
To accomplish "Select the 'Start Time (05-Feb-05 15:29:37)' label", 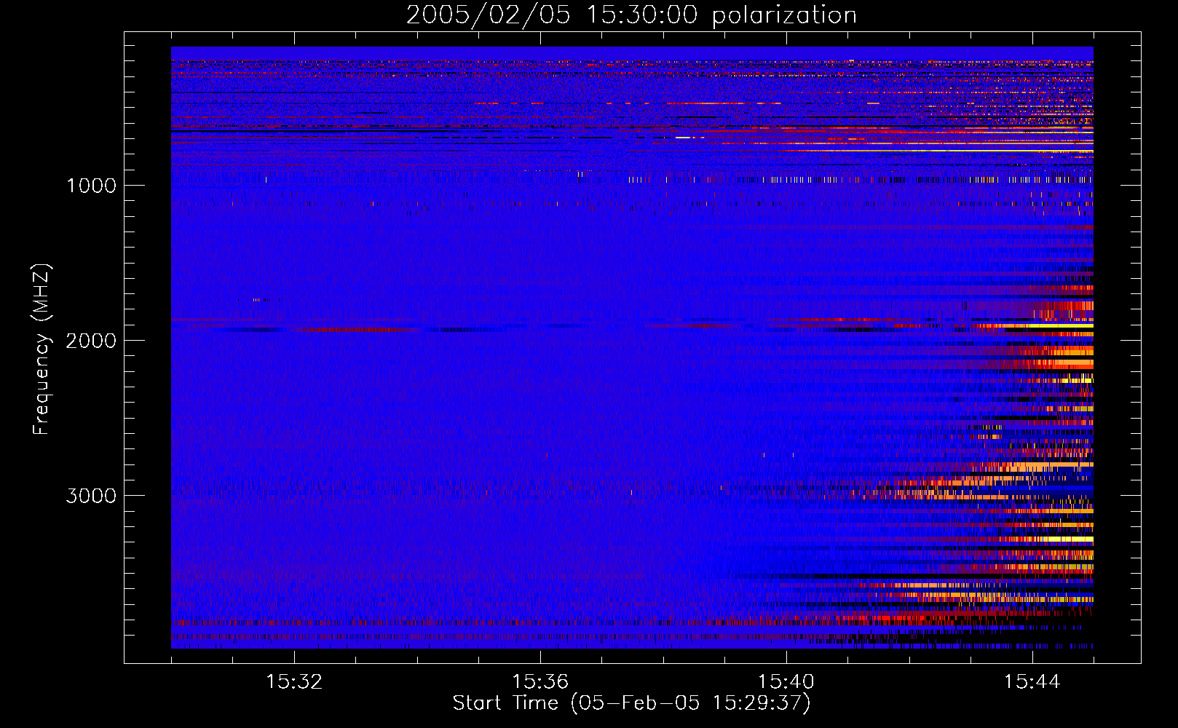I will click(x=631, y=703).
